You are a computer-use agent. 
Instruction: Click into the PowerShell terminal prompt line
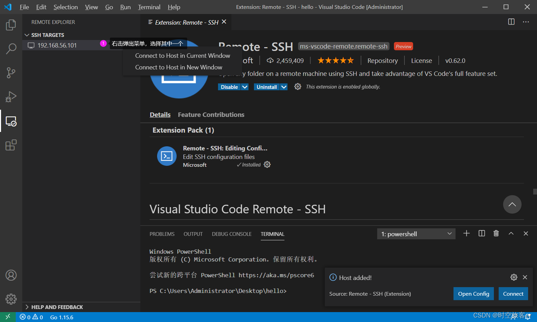[x=218, y=291]
